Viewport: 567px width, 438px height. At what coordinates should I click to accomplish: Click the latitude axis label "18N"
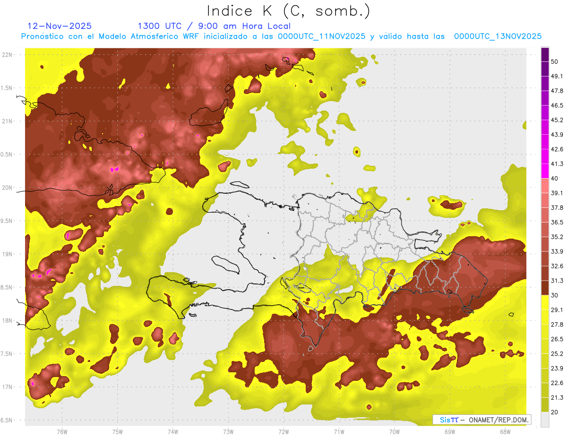(8, 321)
